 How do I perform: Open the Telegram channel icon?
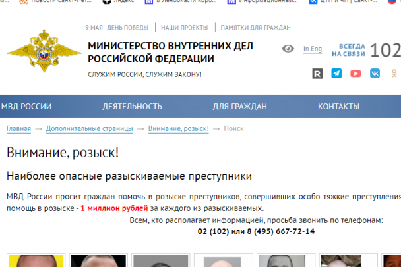336,74
